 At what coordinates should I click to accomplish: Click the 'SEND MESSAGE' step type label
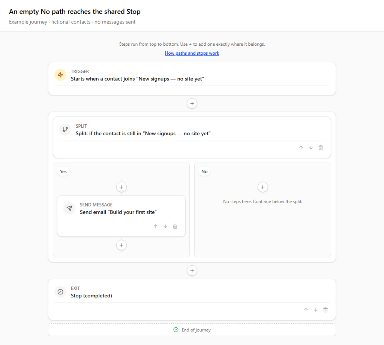pos(96,205)
